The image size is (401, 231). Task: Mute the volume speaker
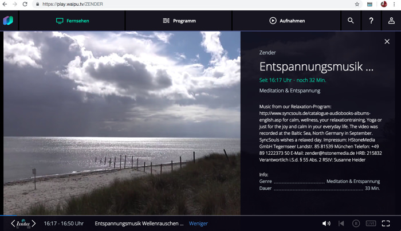coord(326,224)
